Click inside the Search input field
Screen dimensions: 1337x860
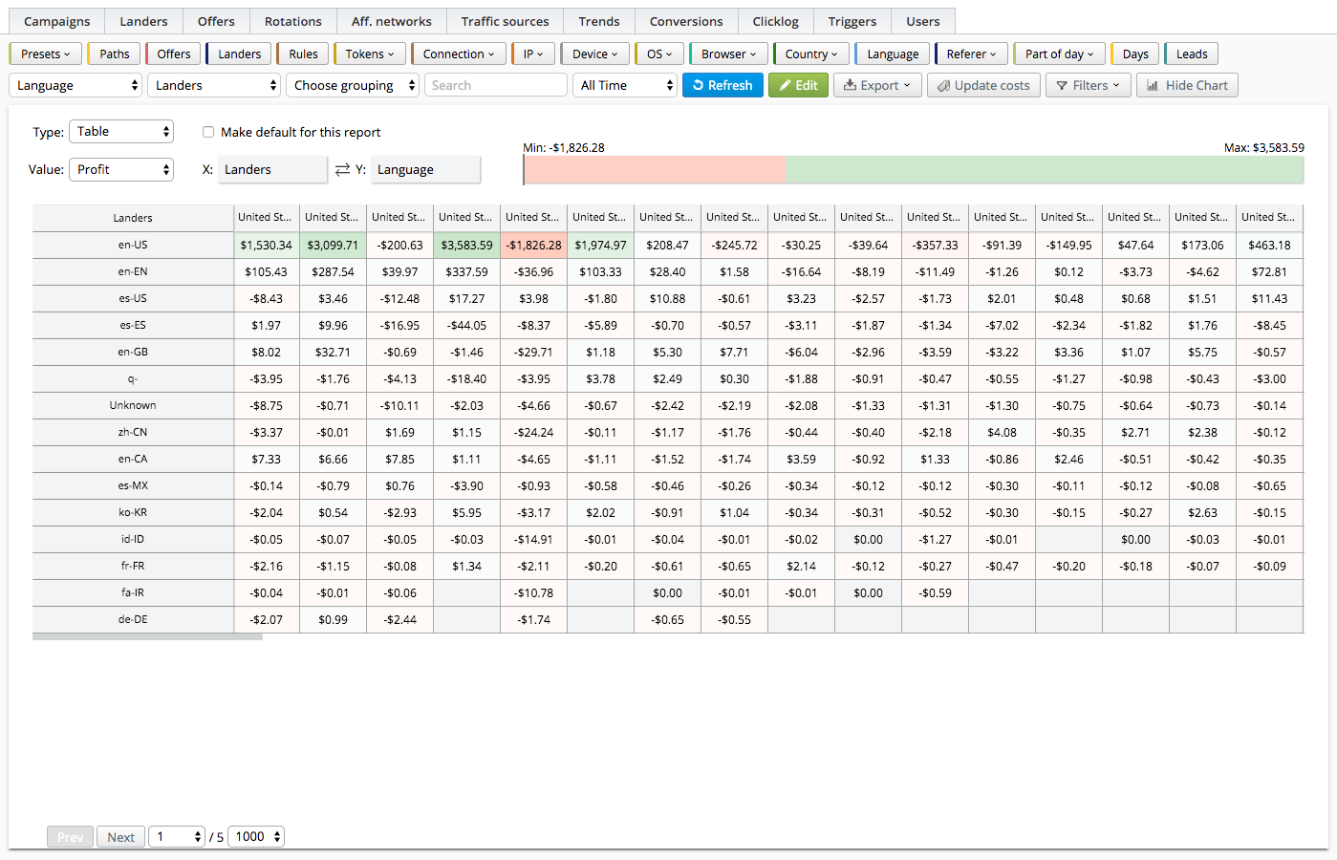tap(495, 85)
